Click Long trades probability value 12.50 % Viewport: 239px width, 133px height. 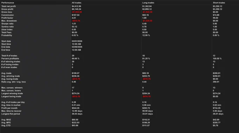click(146, 35)
